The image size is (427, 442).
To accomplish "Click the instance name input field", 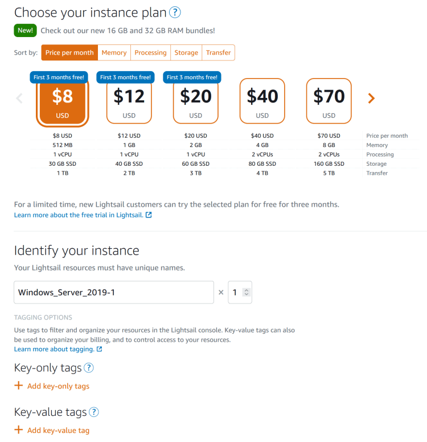I will click(114, 292).
